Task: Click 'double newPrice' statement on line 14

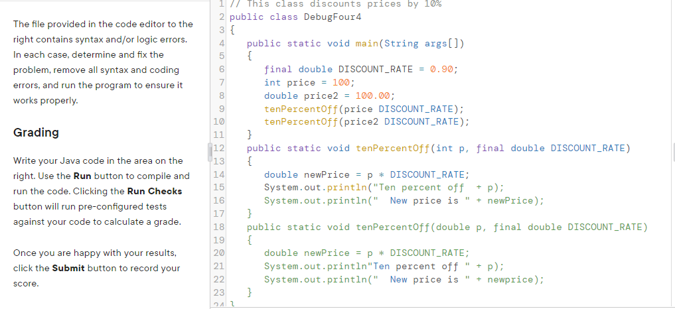Action: 367,174
